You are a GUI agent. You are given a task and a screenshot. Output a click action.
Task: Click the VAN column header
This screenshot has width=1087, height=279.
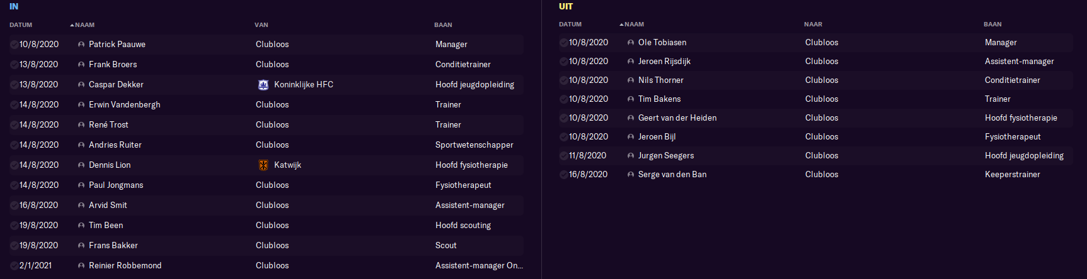pos(262,25)
